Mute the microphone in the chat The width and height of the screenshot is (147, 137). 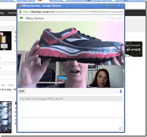tap(121, 91)
